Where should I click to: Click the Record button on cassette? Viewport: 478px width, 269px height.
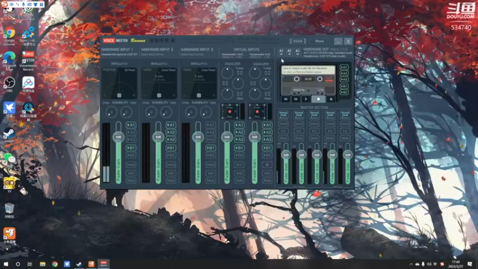pos(331,99)
